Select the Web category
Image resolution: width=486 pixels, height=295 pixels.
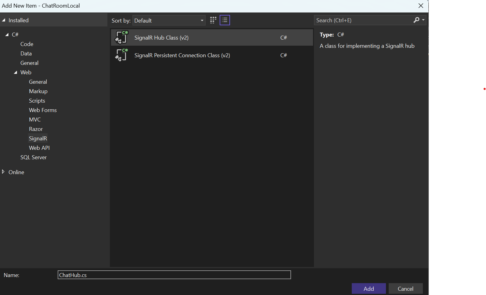[x=26, y=72]
